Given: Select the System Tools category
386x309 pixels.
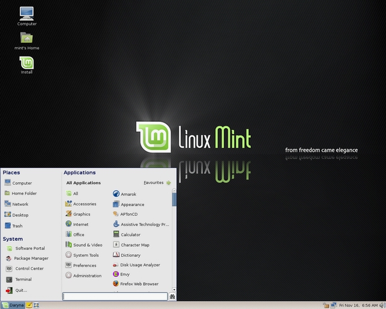Looking at the screenshot, I should (x=82, y=255).
